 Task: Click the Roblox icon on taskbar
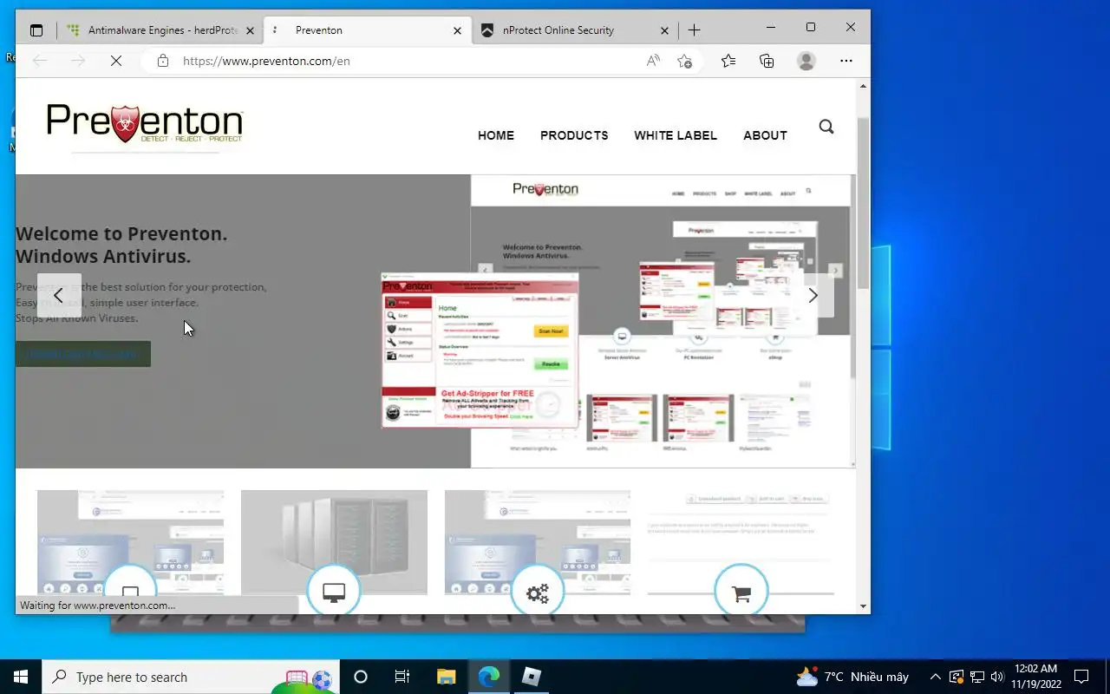pos(532,677)
